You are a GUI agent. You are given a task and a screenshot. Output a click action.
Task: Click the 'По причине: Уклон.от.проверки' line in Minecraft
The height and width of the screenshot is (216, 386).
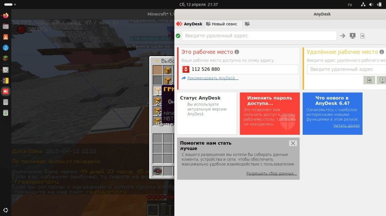point(56,161)
